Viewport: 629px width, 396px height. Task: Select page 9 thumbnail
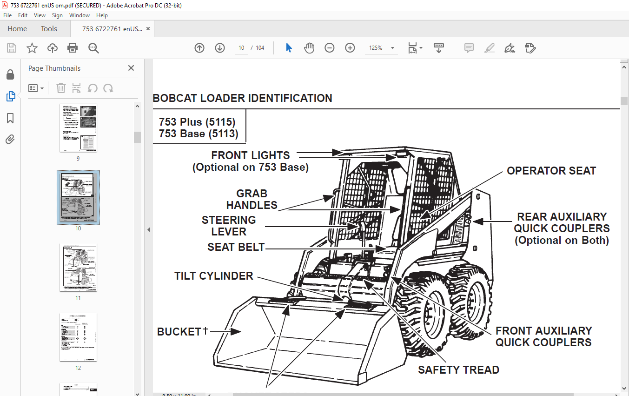(x=78, y=128)
